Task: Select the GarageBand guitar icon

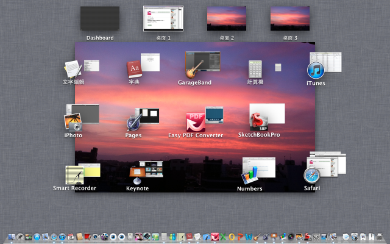Action: coord(195,70)
